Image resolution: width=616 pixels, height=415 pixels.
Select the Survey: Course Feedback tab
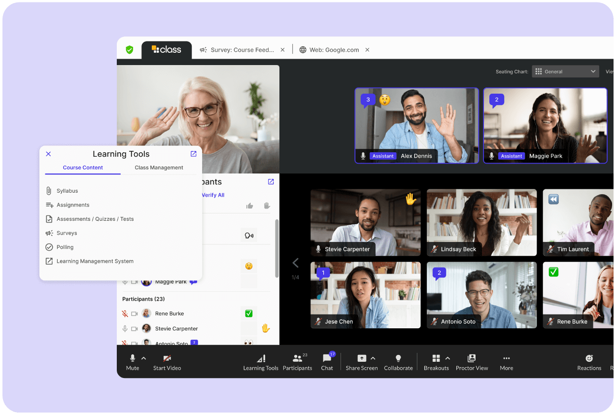[241, 50]
